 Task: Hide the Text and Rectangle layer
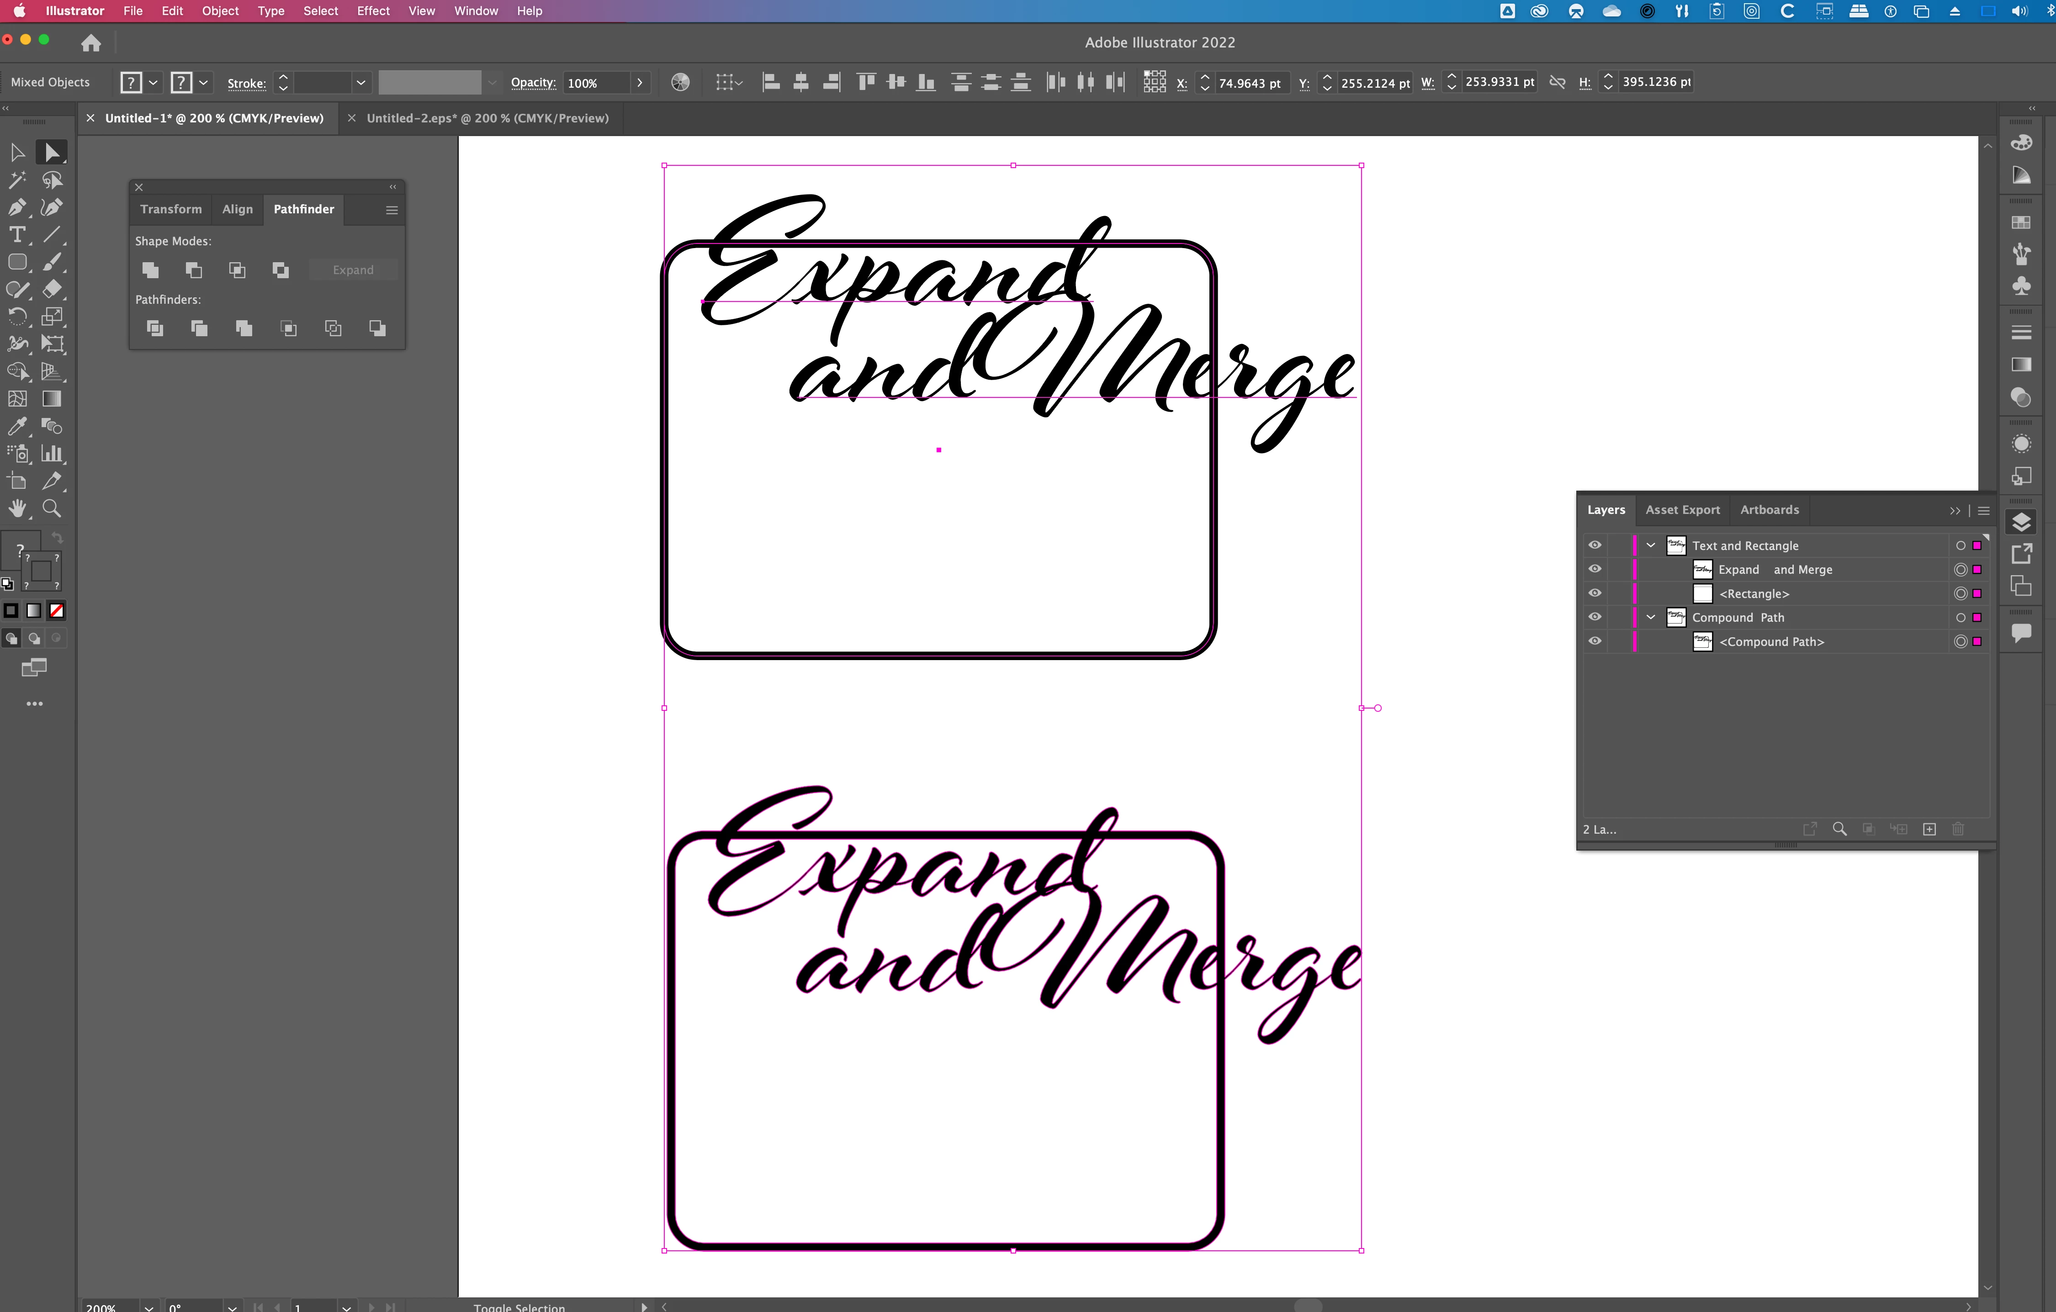(x=1594, y=545)
